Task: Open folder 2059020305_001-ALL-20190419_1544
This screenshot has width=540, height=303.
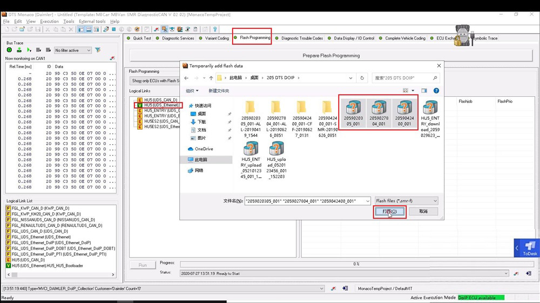Action: 251,119
